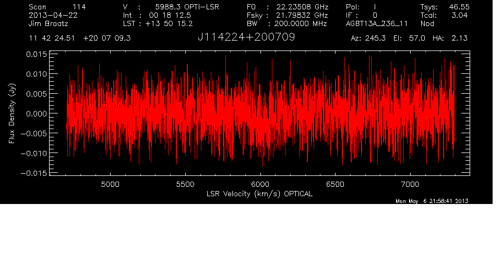
Task: Select Flux Density (Jy) axis label
Action: 12,113
